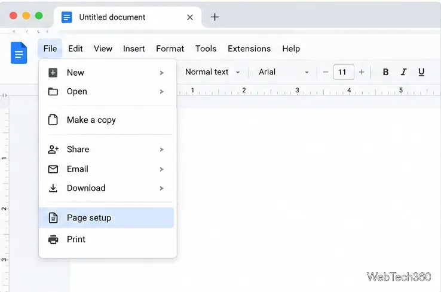The width and height of the screenshot is (441, 292).
Task: Expand the Download submenu arrow
Action: pos(162,188)
